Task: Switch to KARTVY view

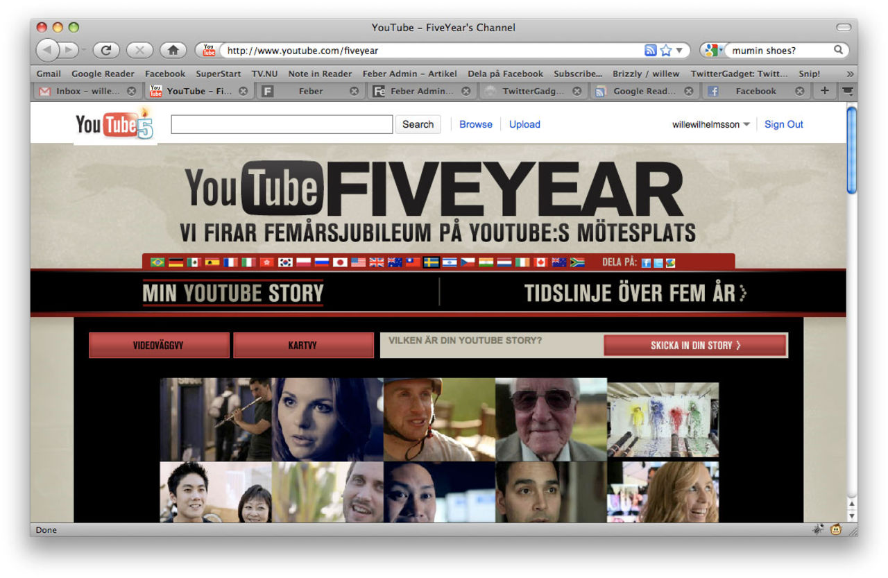Action: click(x=303, y=345)
